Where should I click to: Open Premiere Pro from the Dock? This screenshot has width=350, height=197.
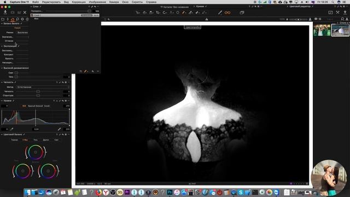(127, 192)
